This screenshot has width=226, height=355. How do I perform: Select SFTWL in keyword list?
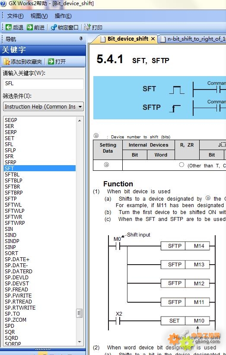(13, 205)
